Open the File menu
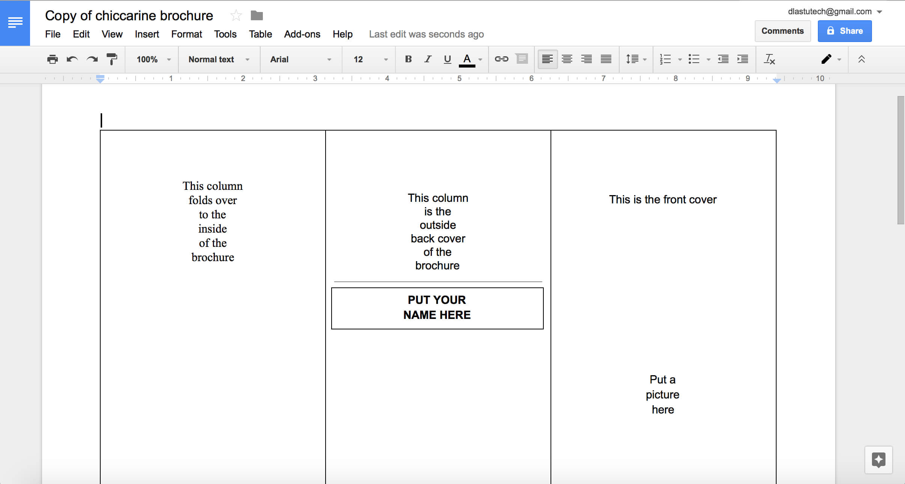 coord(52,34)
